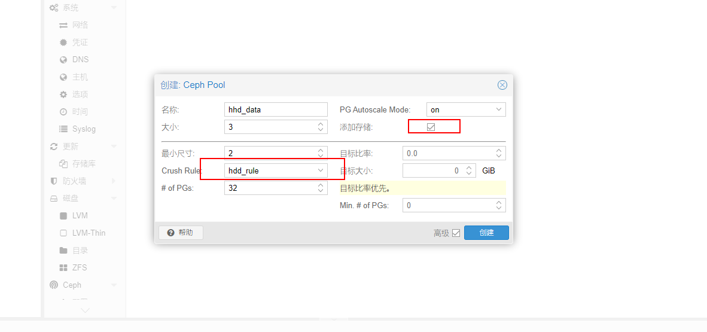Screen dimensions: 707x332
Task: Click the refresh icon beside 更新
Action: (x=54, y=146)
